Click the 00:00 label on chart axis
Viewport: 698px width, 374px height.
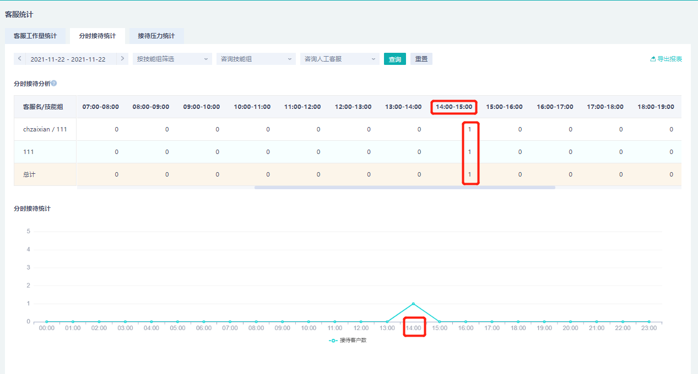tap(47, 328)
